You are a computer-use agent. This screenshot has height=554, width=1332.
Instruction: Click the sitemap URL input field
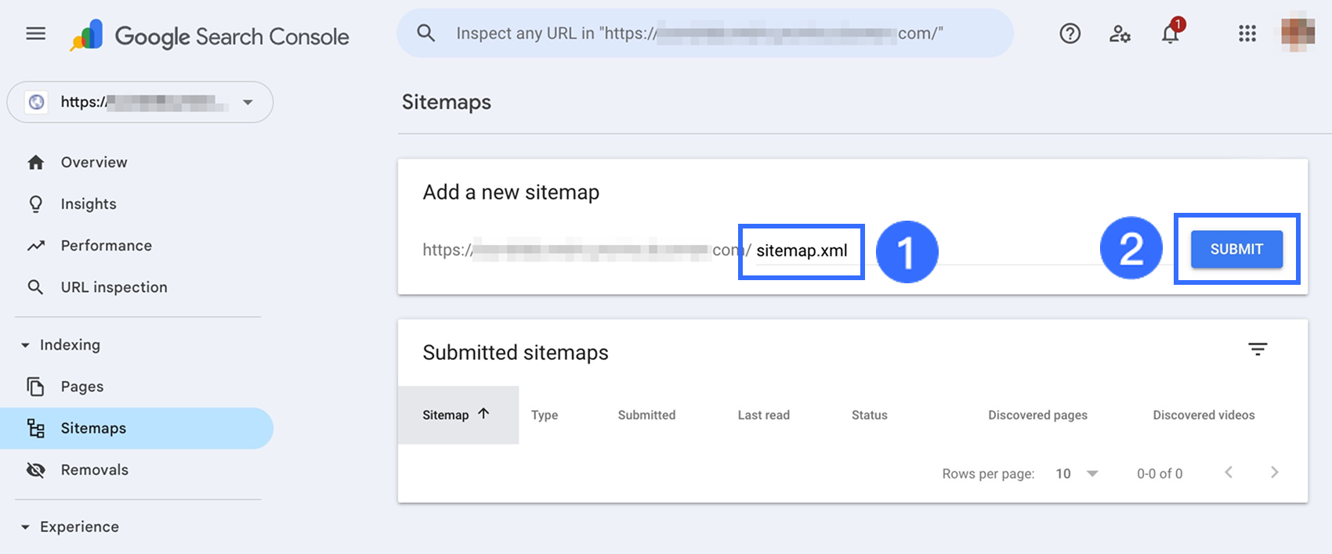pos(801,251)
